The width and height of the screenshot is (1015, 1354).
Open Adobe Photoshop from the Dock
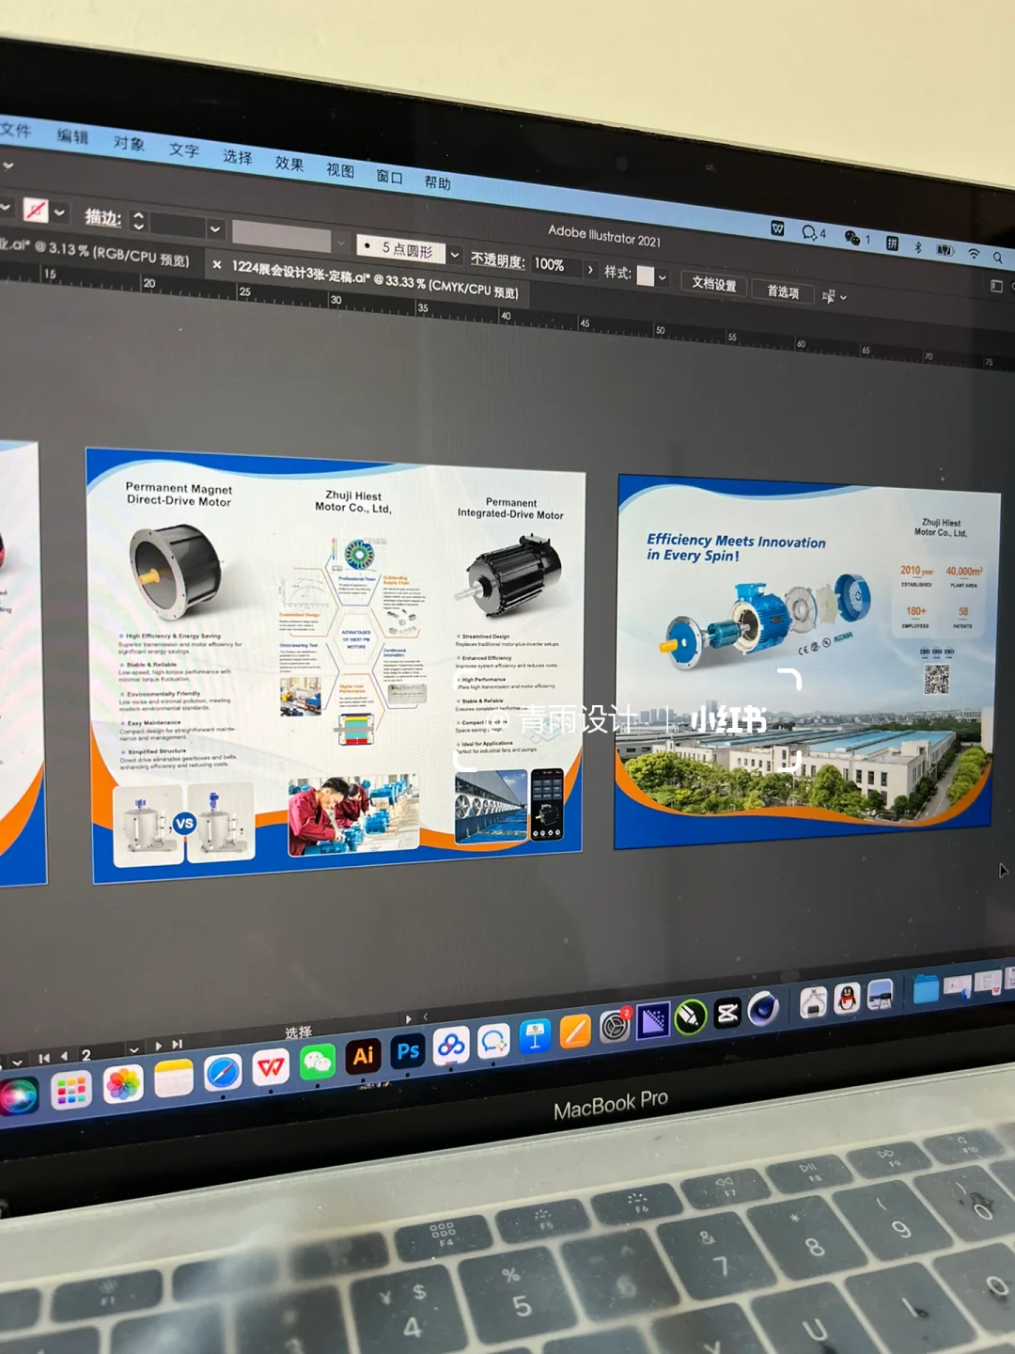(408, 1050)
